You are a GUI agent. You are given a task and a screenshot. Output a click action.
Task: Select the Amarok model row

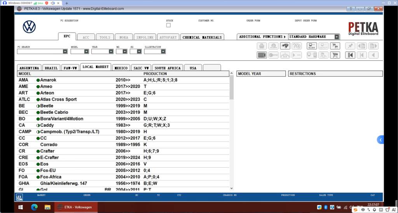123,80
